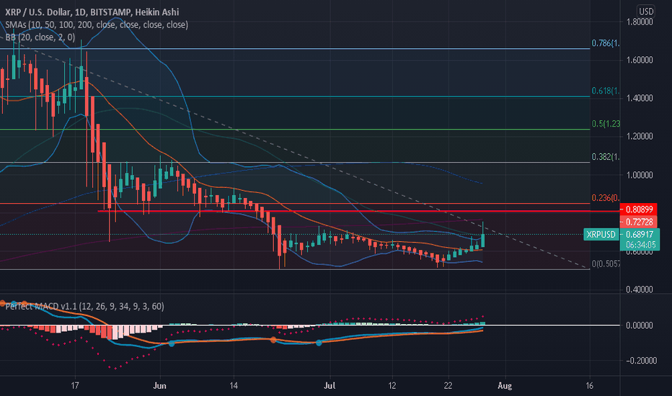Select the 0.382 Fibonacci level label
This screenshot has width=672, height=396.
click(606, 157)
